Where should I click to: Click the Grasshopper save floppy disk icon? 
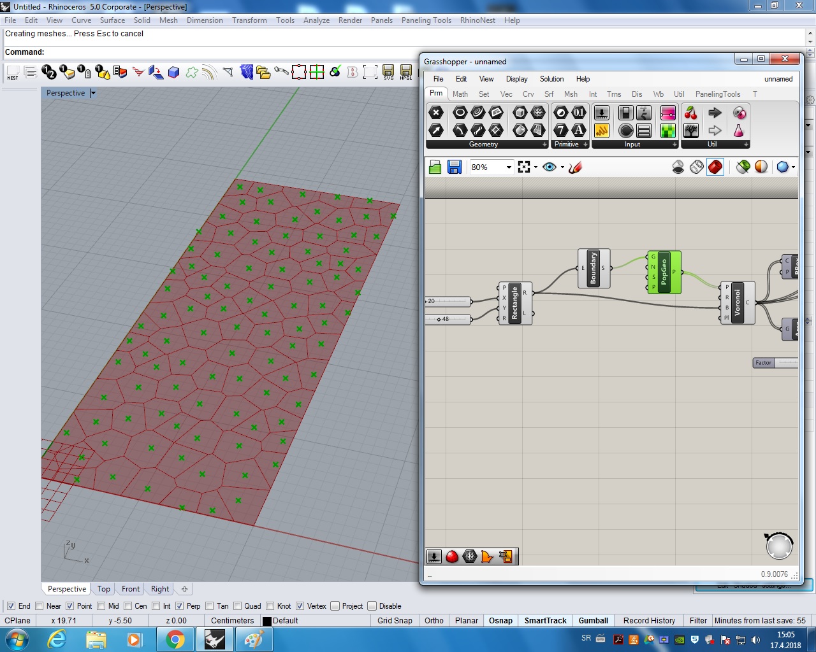(x=455, y=167)
